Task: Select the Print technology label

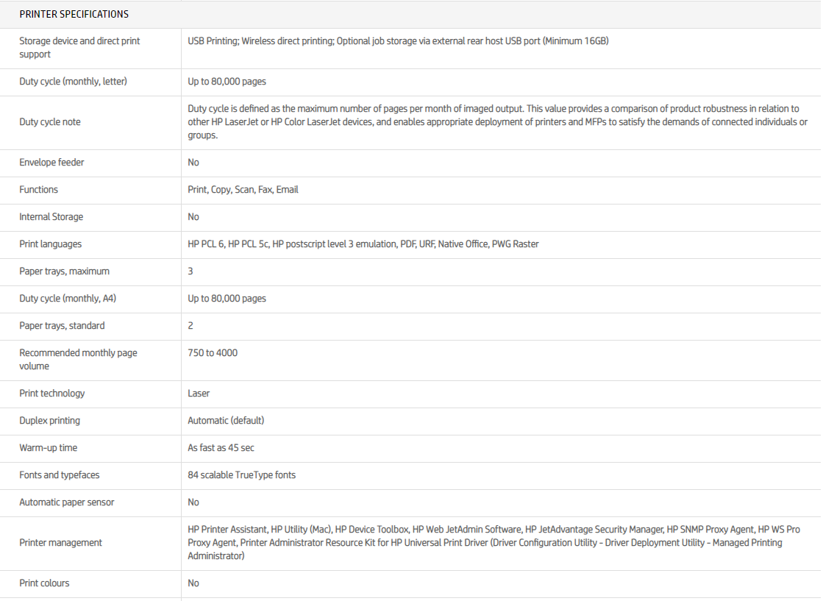Action: (51, 394)
